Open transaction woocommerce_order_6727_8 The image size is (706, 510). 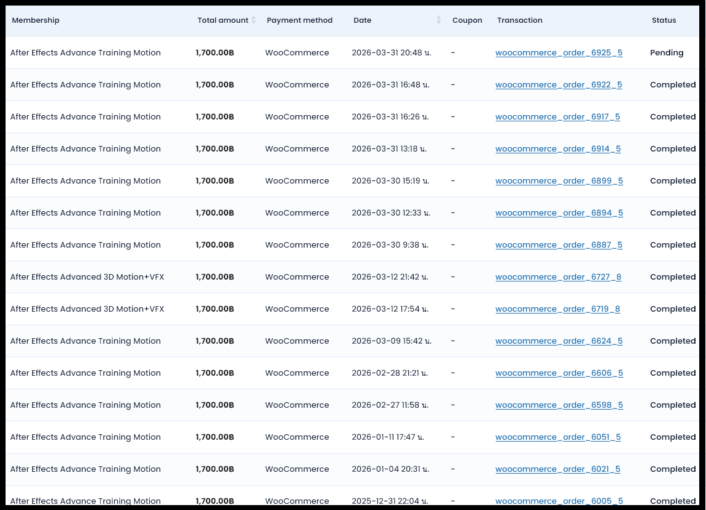(558, 277)
